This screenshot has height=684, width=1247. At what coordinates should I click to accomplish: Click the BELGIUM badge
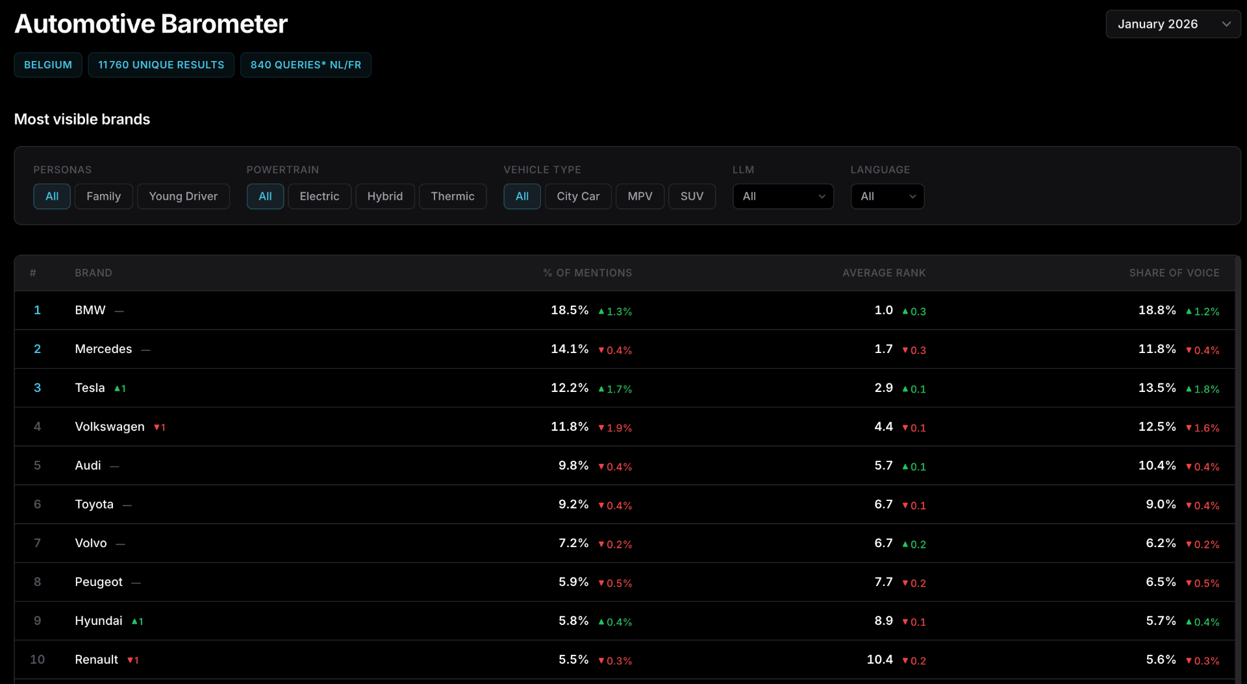[48, 65]
